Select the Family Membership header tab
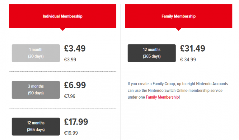The height and width of the screenshot is (140, 239). tap(179, 16)
